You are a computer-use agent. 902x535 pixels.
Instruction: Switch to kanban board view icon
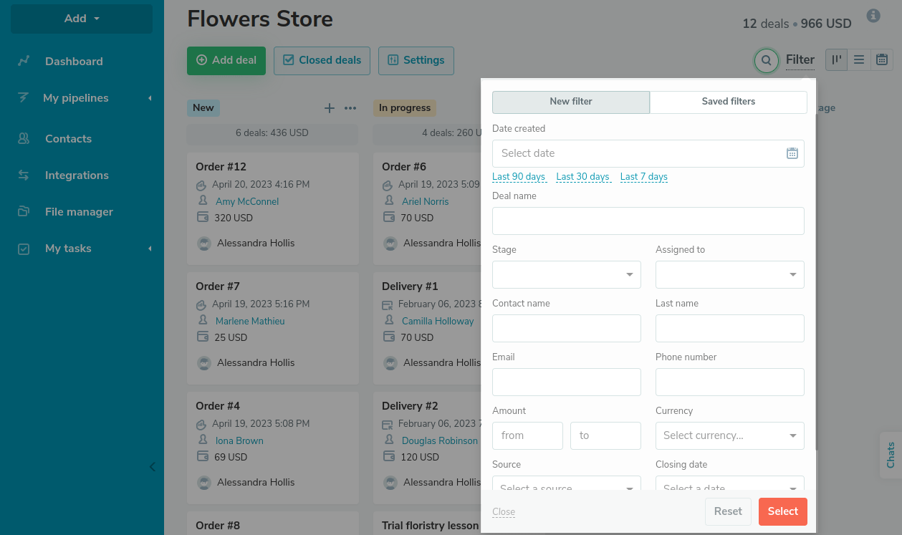[x=836, y=60]
